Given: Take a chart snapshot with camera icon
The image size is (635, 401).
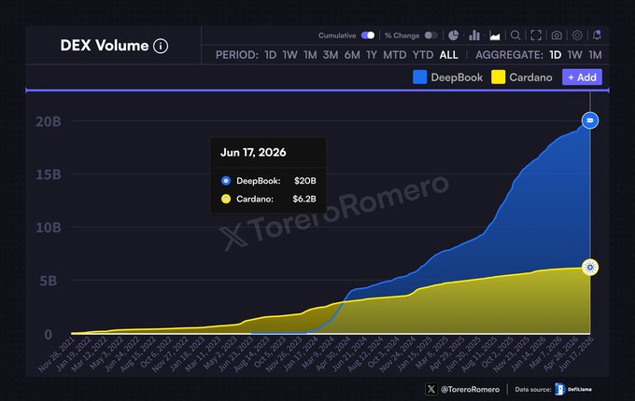Looking at the screenshot, I should tap(557, 35).
